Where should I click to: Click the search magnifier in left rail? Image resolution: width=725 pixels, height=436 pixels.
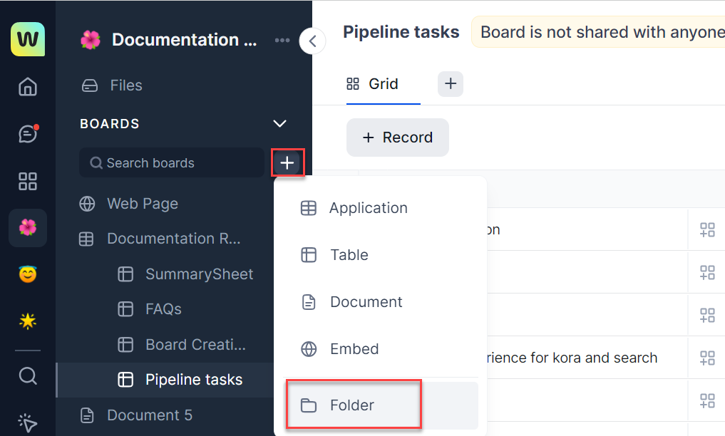tap(28, 375)
